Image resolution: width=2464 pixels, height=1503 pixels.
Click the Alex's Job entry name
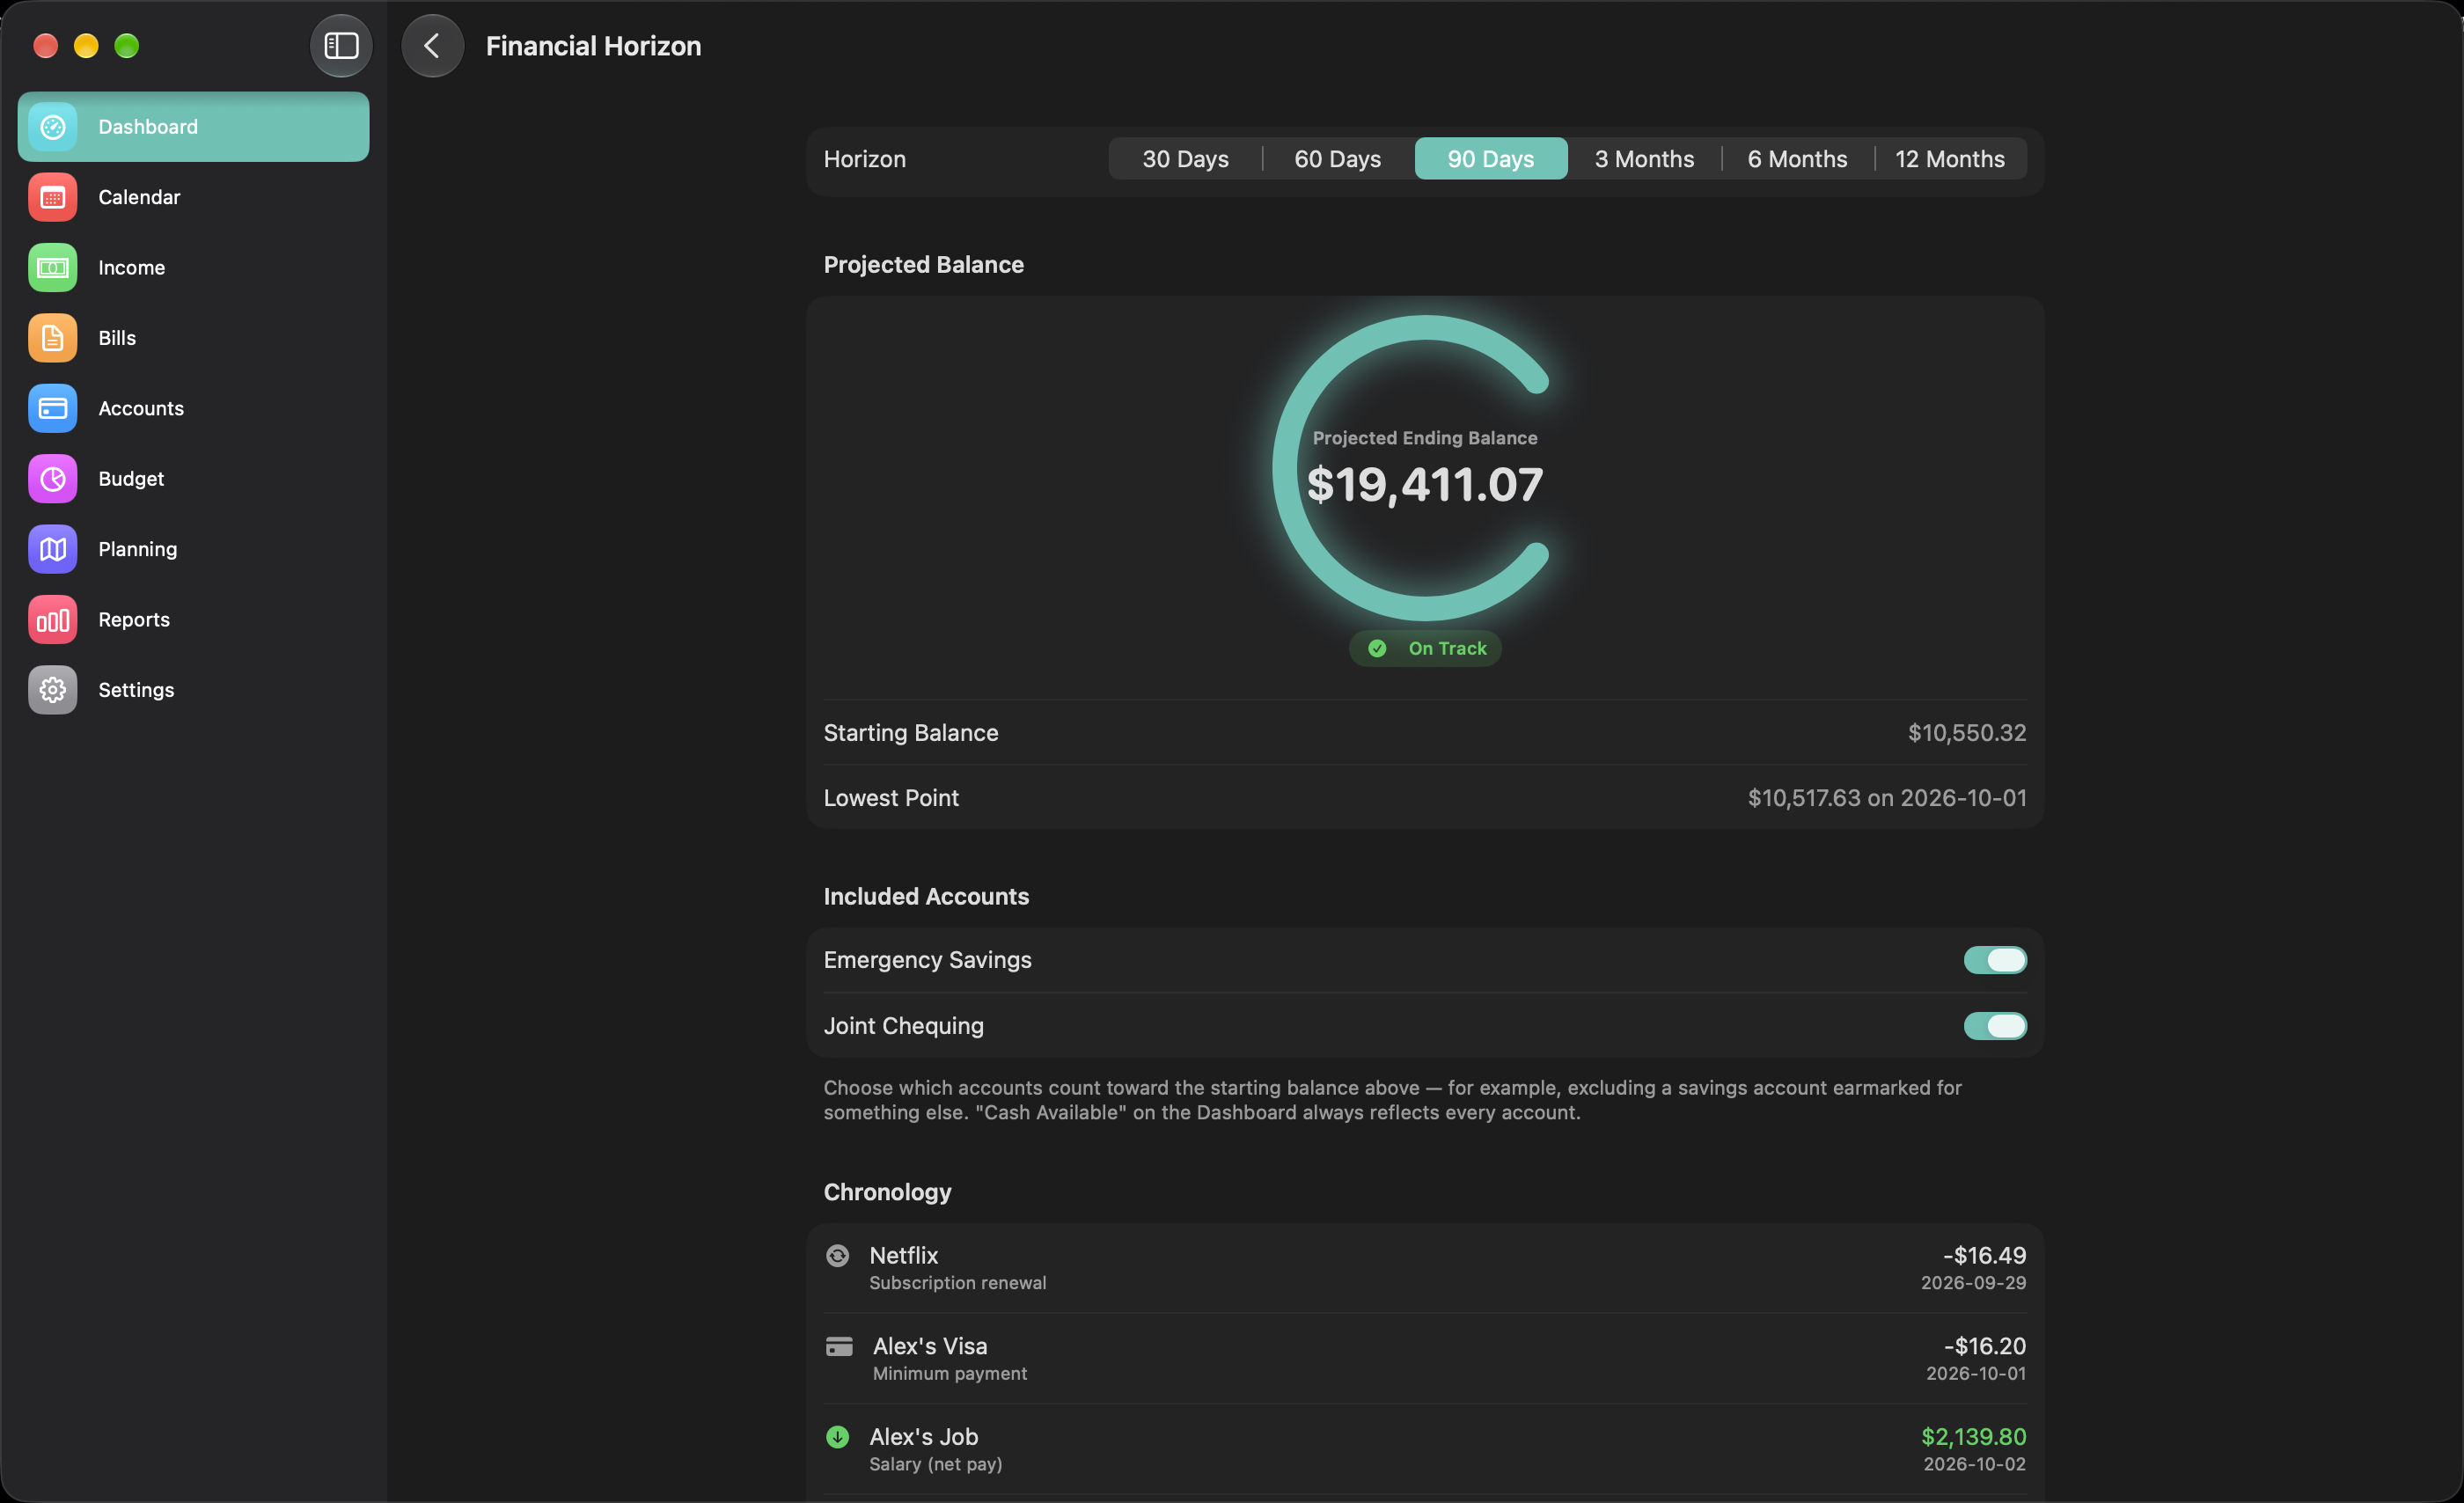924,1437
